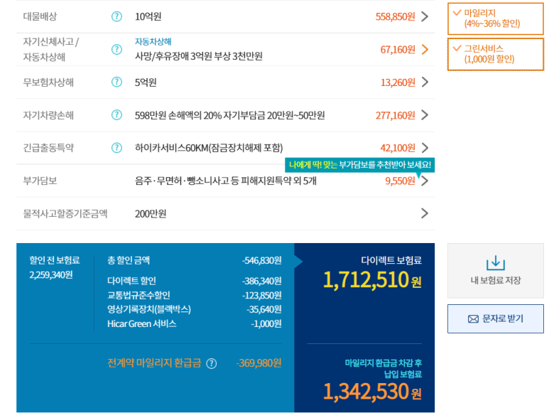Select the 598만원 손해액의 20% coverage text
Viewport: 549px width, 413px height.
click(229, 115)
